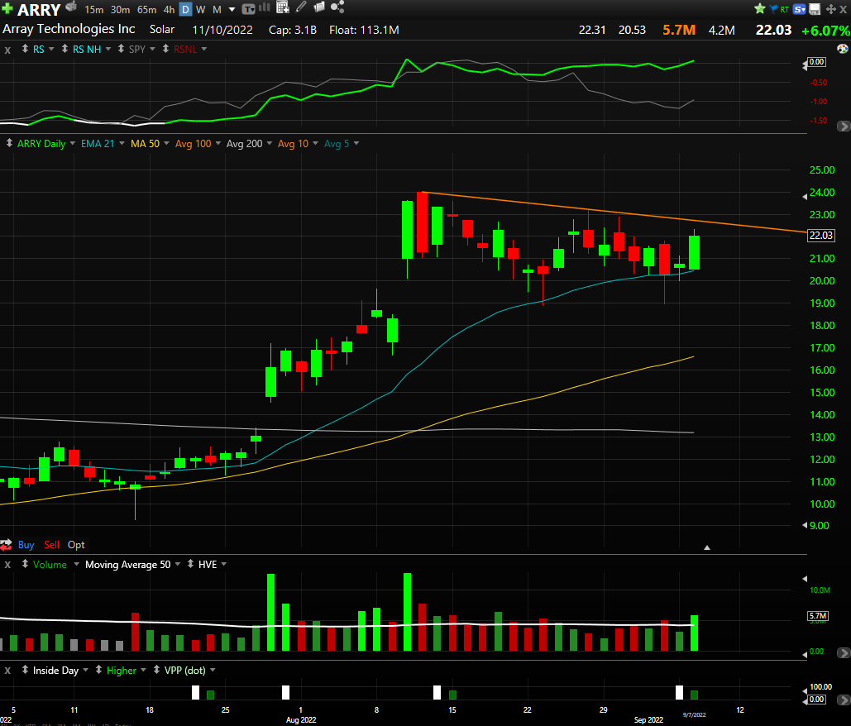This screenshot has width=851, height=726.
Task: Close the Volume pane with x
Action: pos(7,565)
